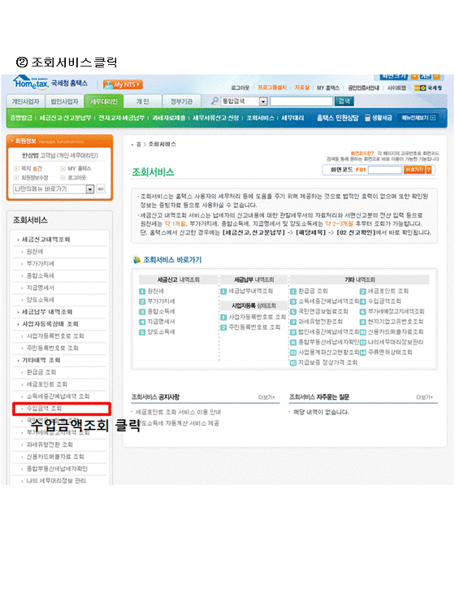
Task: Open the 사이트맵 link
Action: (396, 88)
